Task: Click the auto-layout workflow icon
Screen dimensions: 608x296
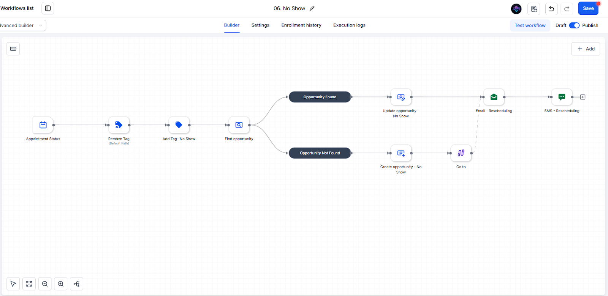Action: point(77,284)
